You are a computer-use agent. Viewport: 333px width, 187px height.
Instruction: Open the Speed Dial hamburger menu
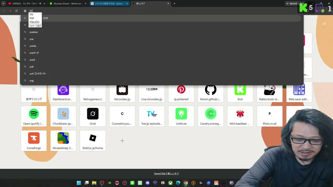coord(324,24)
